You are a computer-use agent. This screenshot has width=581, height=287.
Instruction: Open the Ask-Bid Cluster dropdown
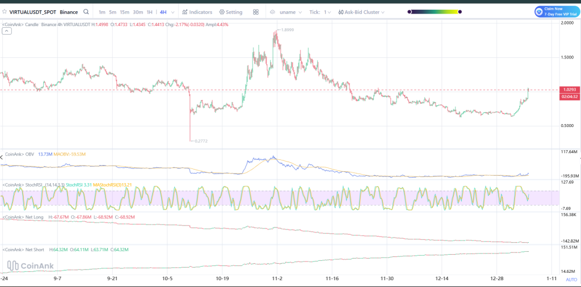[382, 12]
